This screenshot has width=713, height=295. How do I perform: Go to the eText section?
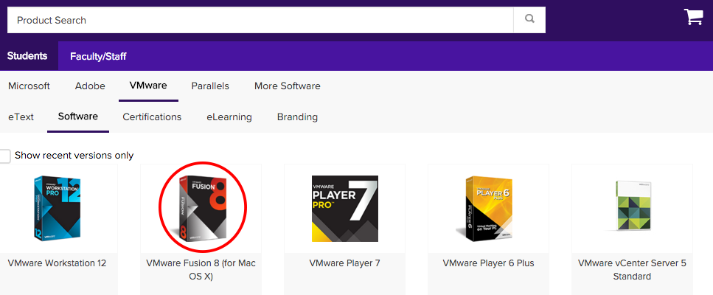pos(21,117)
